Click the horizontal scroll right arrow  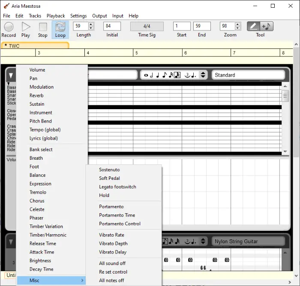coord(290,282)
